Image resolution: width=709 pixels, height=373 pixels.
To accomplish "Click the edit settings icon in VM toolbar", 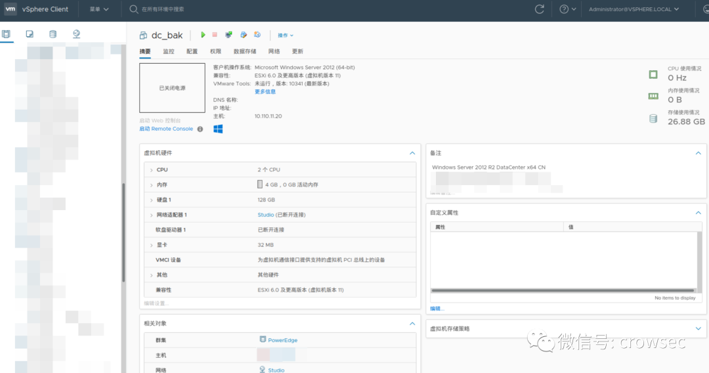I will coord(244,35).
